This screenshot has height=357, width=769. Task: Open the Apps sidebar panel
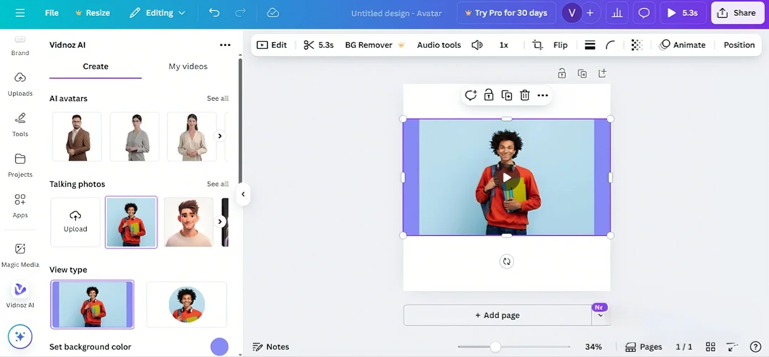20,206
